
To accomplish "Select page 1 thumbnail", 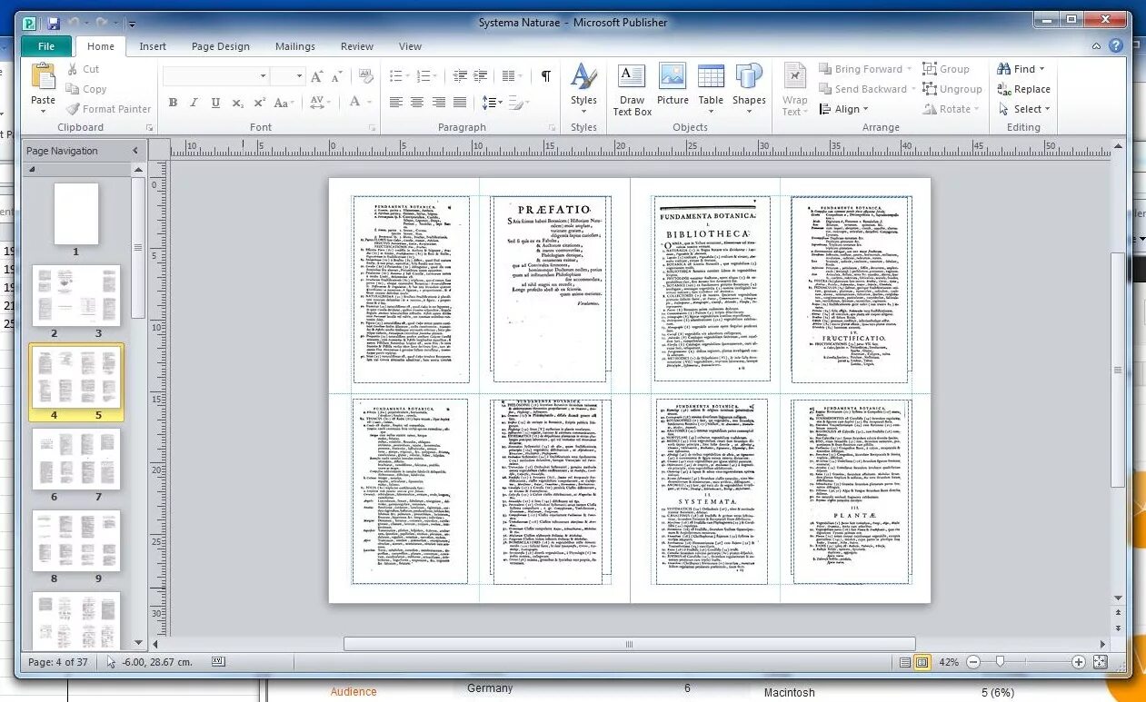I will coord(75,214).
